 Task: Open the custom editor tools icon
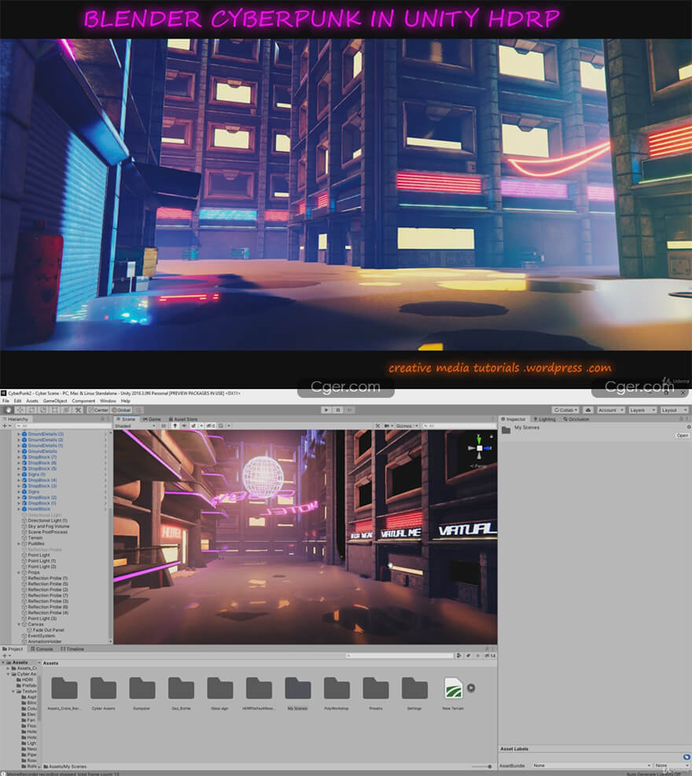click(78, 410)
